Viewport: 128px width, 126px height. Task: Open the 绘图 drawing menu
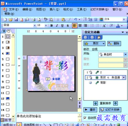click(x=9, y=125)
